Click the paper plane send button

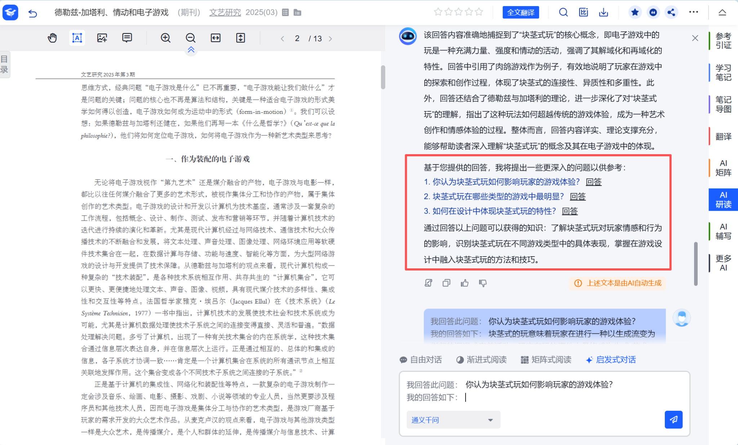(x=673, y=419)
